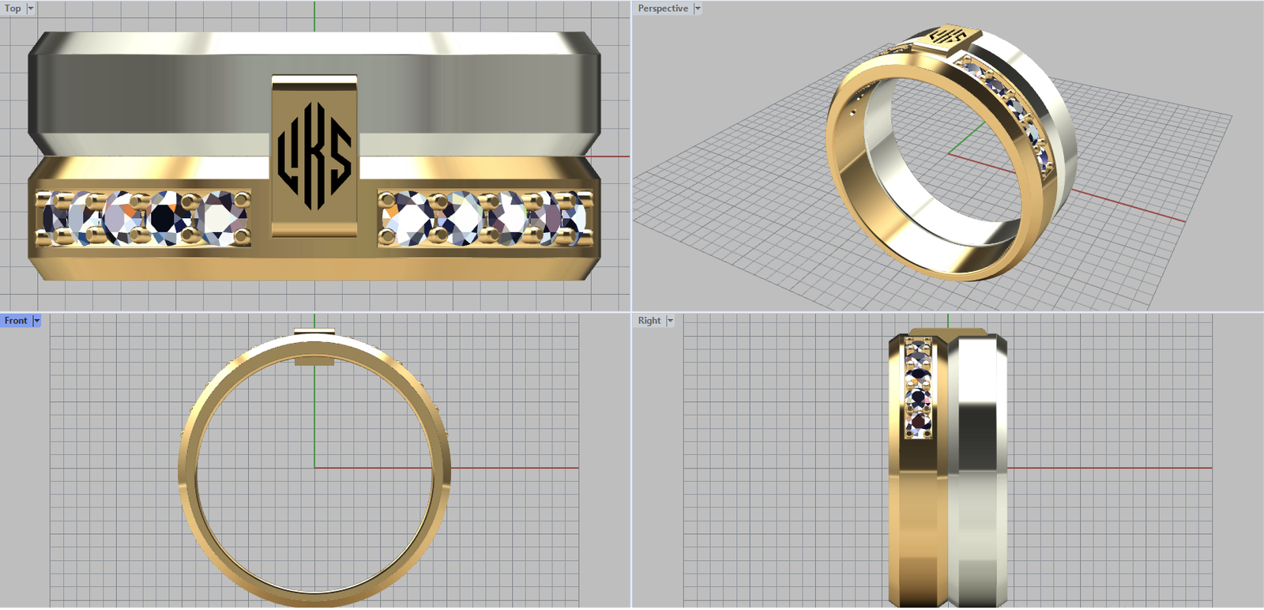Expand the Right viewport dropdown arrow

[670, 321]
